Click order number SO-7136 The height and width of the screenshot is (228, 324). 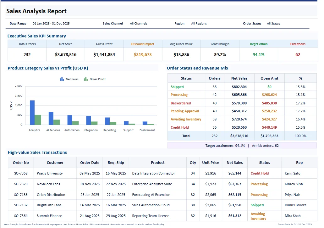(x=21, y=195)
